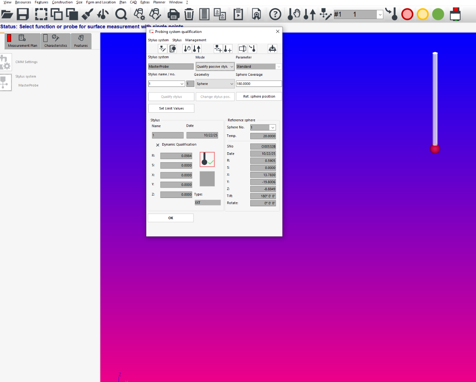Click the Tilt value 180° 0' 0"
Screen dimensions: 476x382
[x=263, y=196]
